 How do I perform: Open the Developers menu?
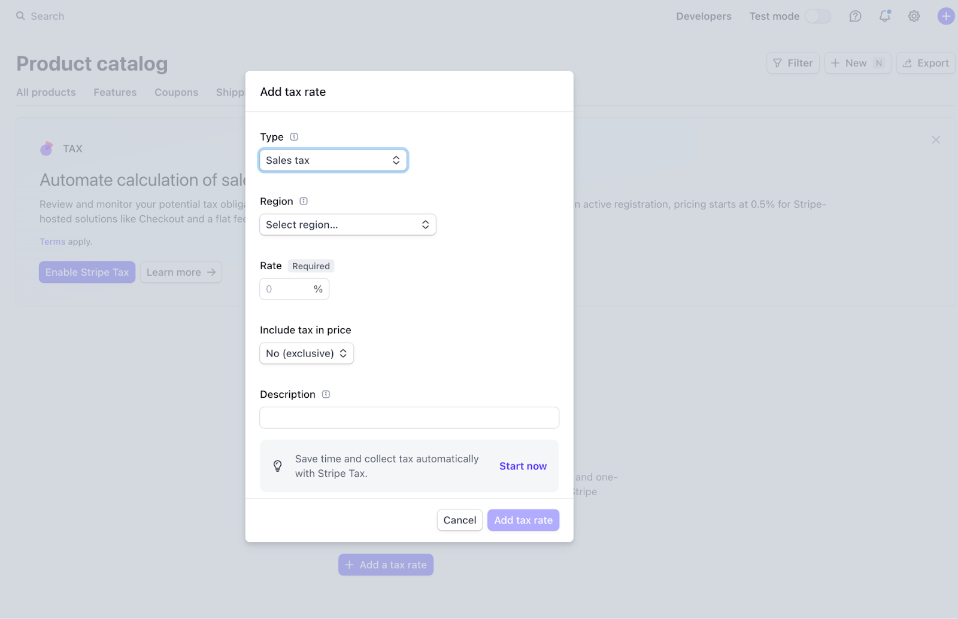704,16
